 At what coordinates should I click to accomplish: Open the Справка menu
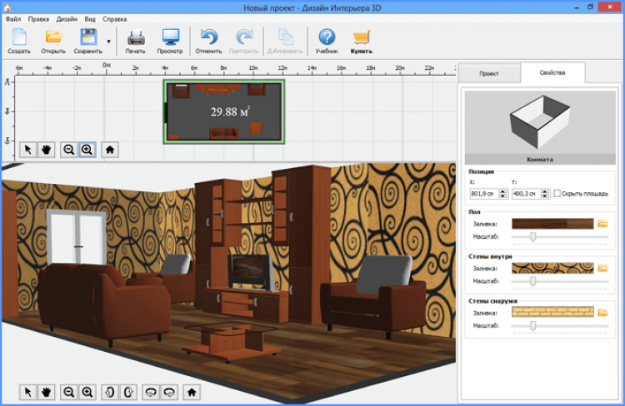point(115,17)
